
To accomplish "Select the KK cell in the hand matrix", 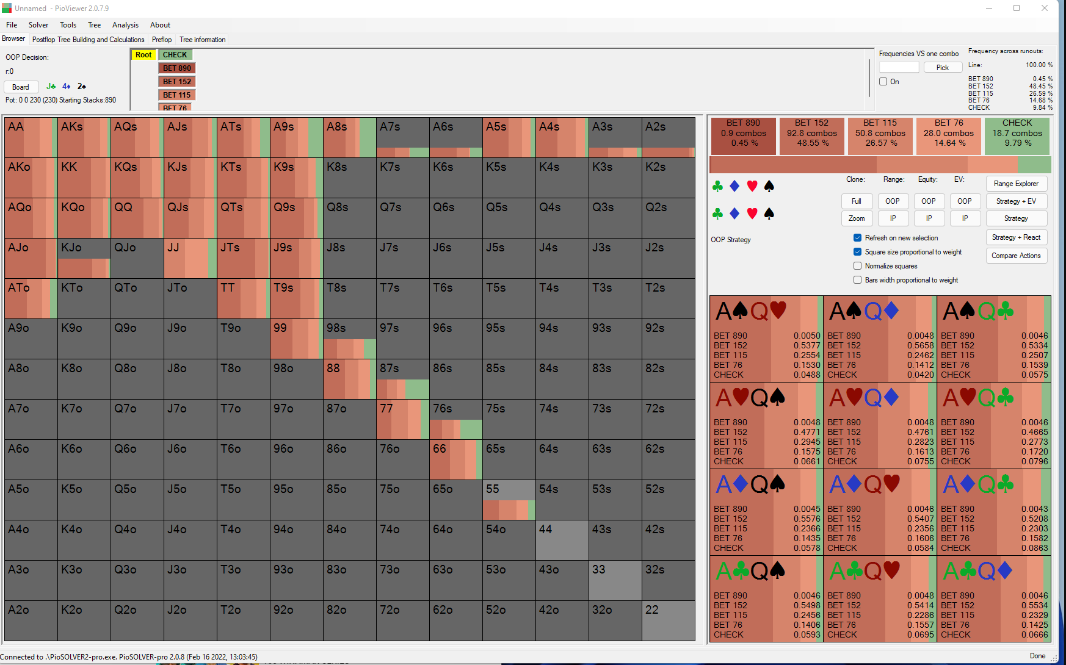I will [x=84, y=178].
